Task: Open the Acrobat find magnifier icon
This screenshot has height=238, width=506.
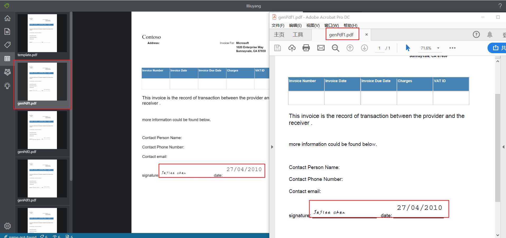Action: click(335, 48)
